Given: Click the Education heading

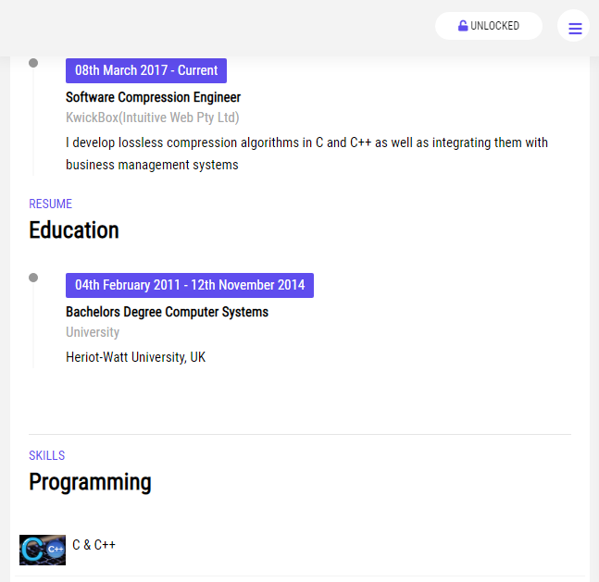Looking at the screenshot, I should [74, 230].
